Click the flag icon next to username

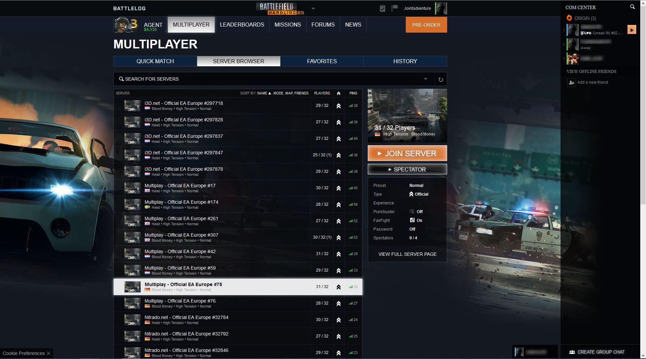[395, 8]
